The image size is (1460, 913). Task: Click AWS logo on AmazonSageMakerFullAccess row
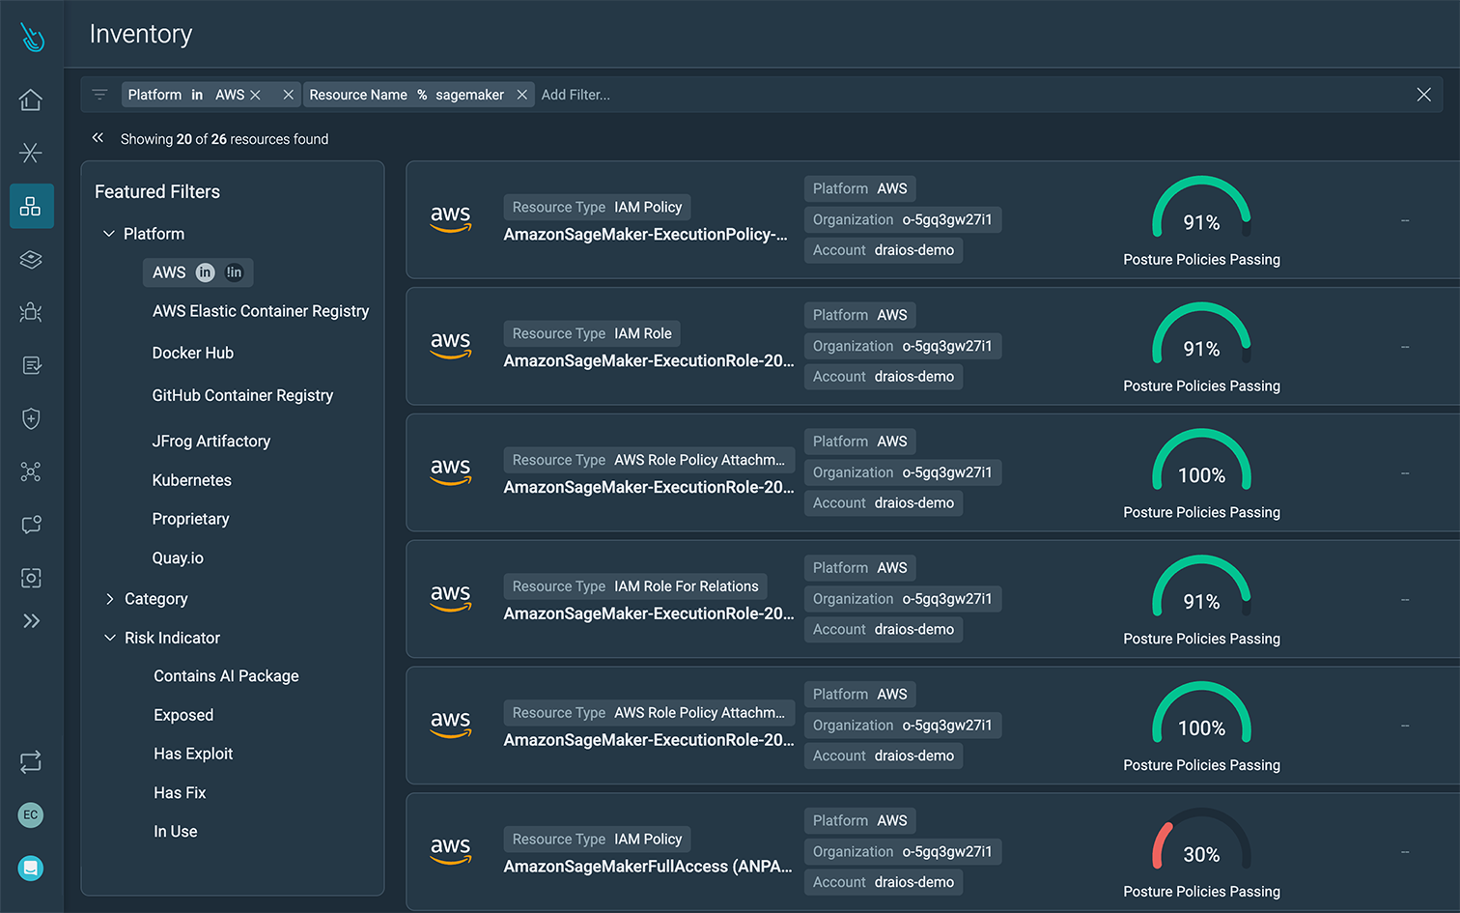pyautogui.click(x=451, y=849)
